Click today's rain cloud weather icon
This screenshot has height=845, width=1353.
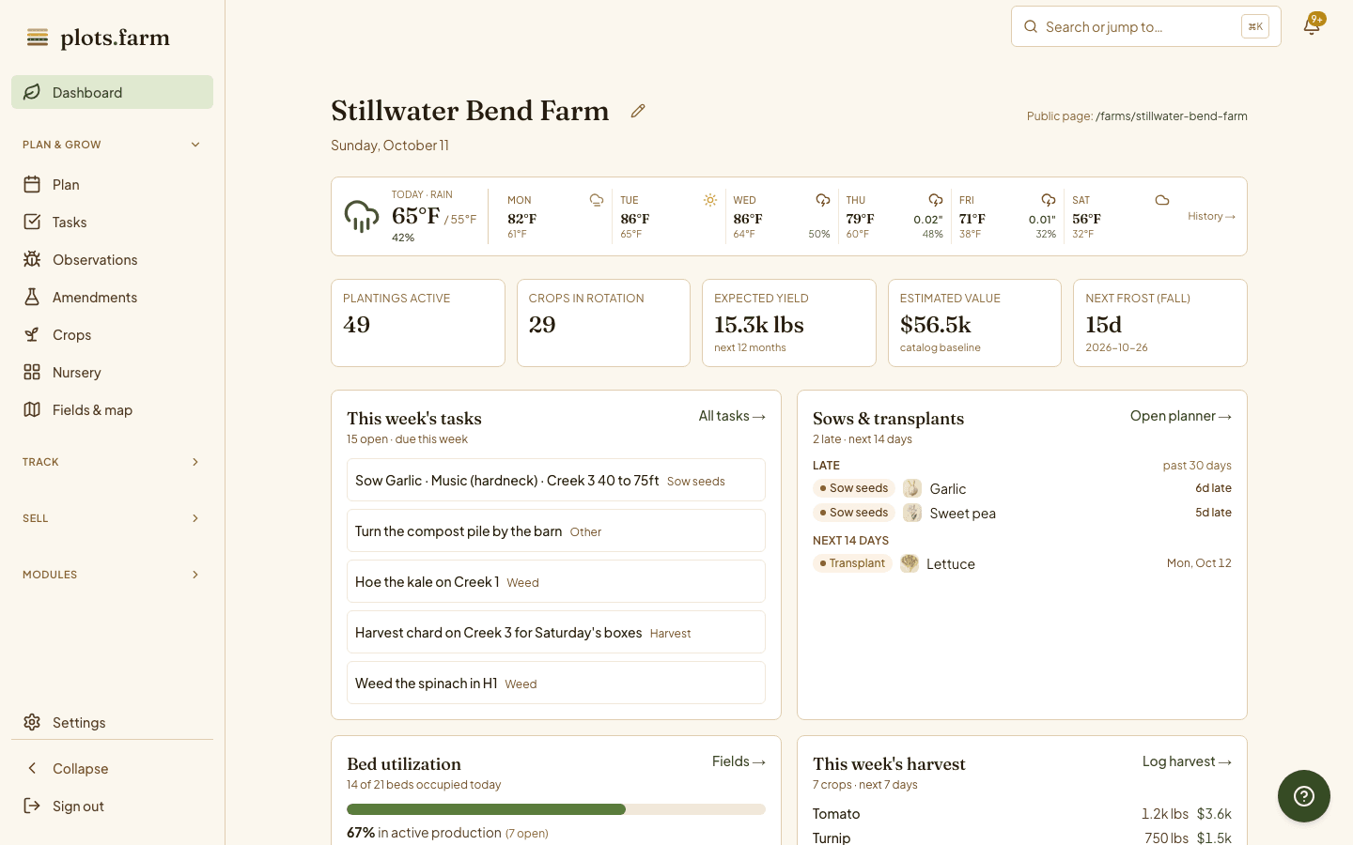coord(362,216)
